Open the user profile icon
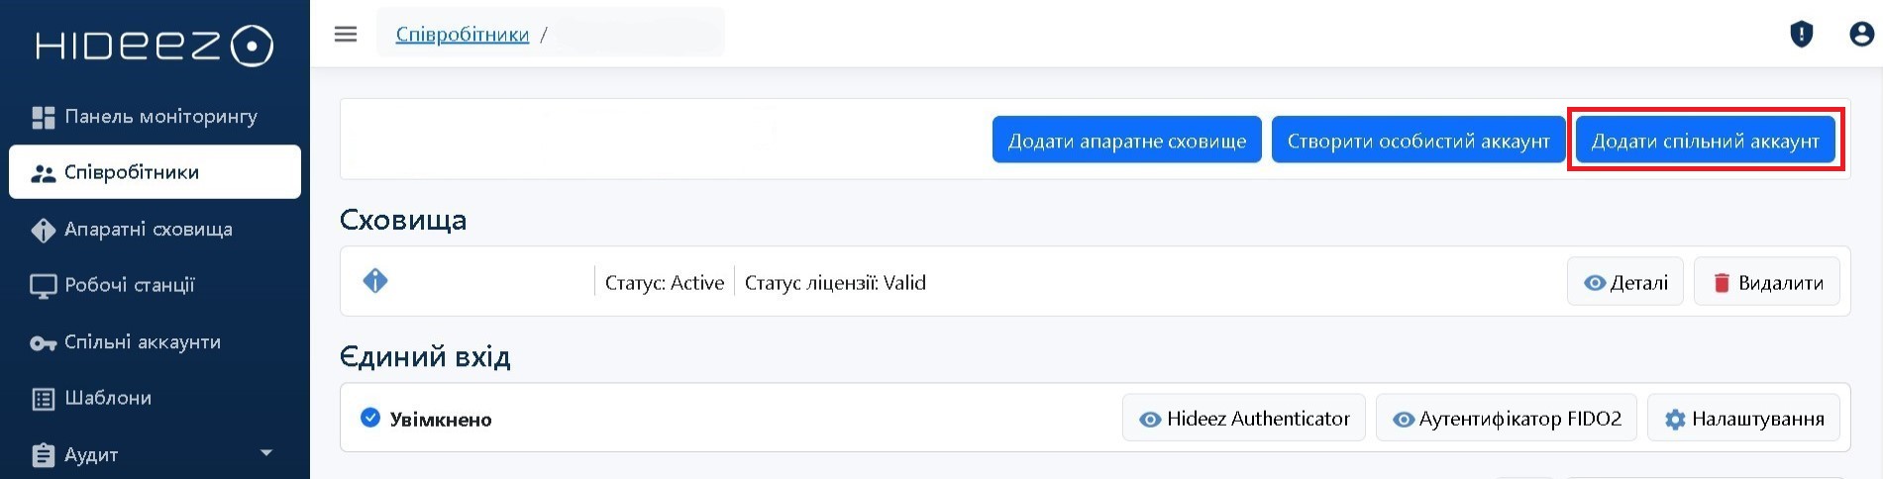Image resolution: width=1883 pixels, height=479 pixels. tap(1861, 35)
